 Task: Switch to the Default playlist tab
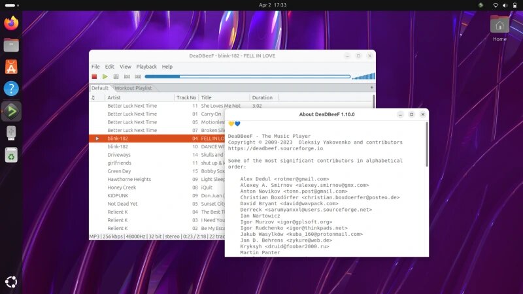pos(100,88)
